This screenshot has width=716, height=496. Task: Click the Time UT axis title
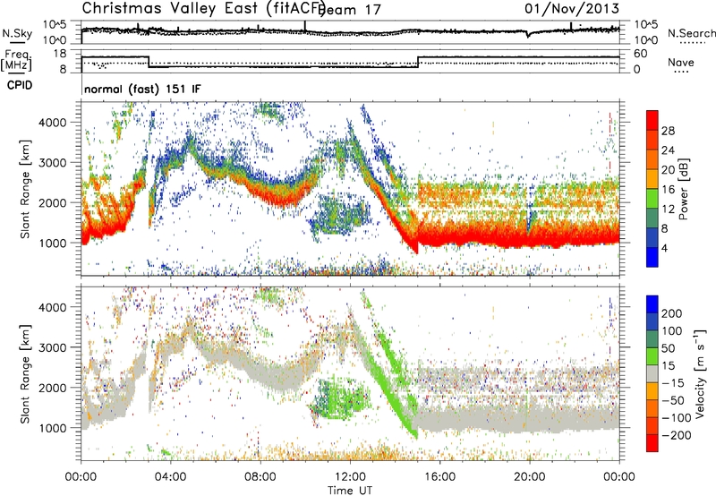tap(350, 491)
